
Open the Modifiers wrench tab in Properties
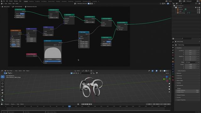[173, 64]
